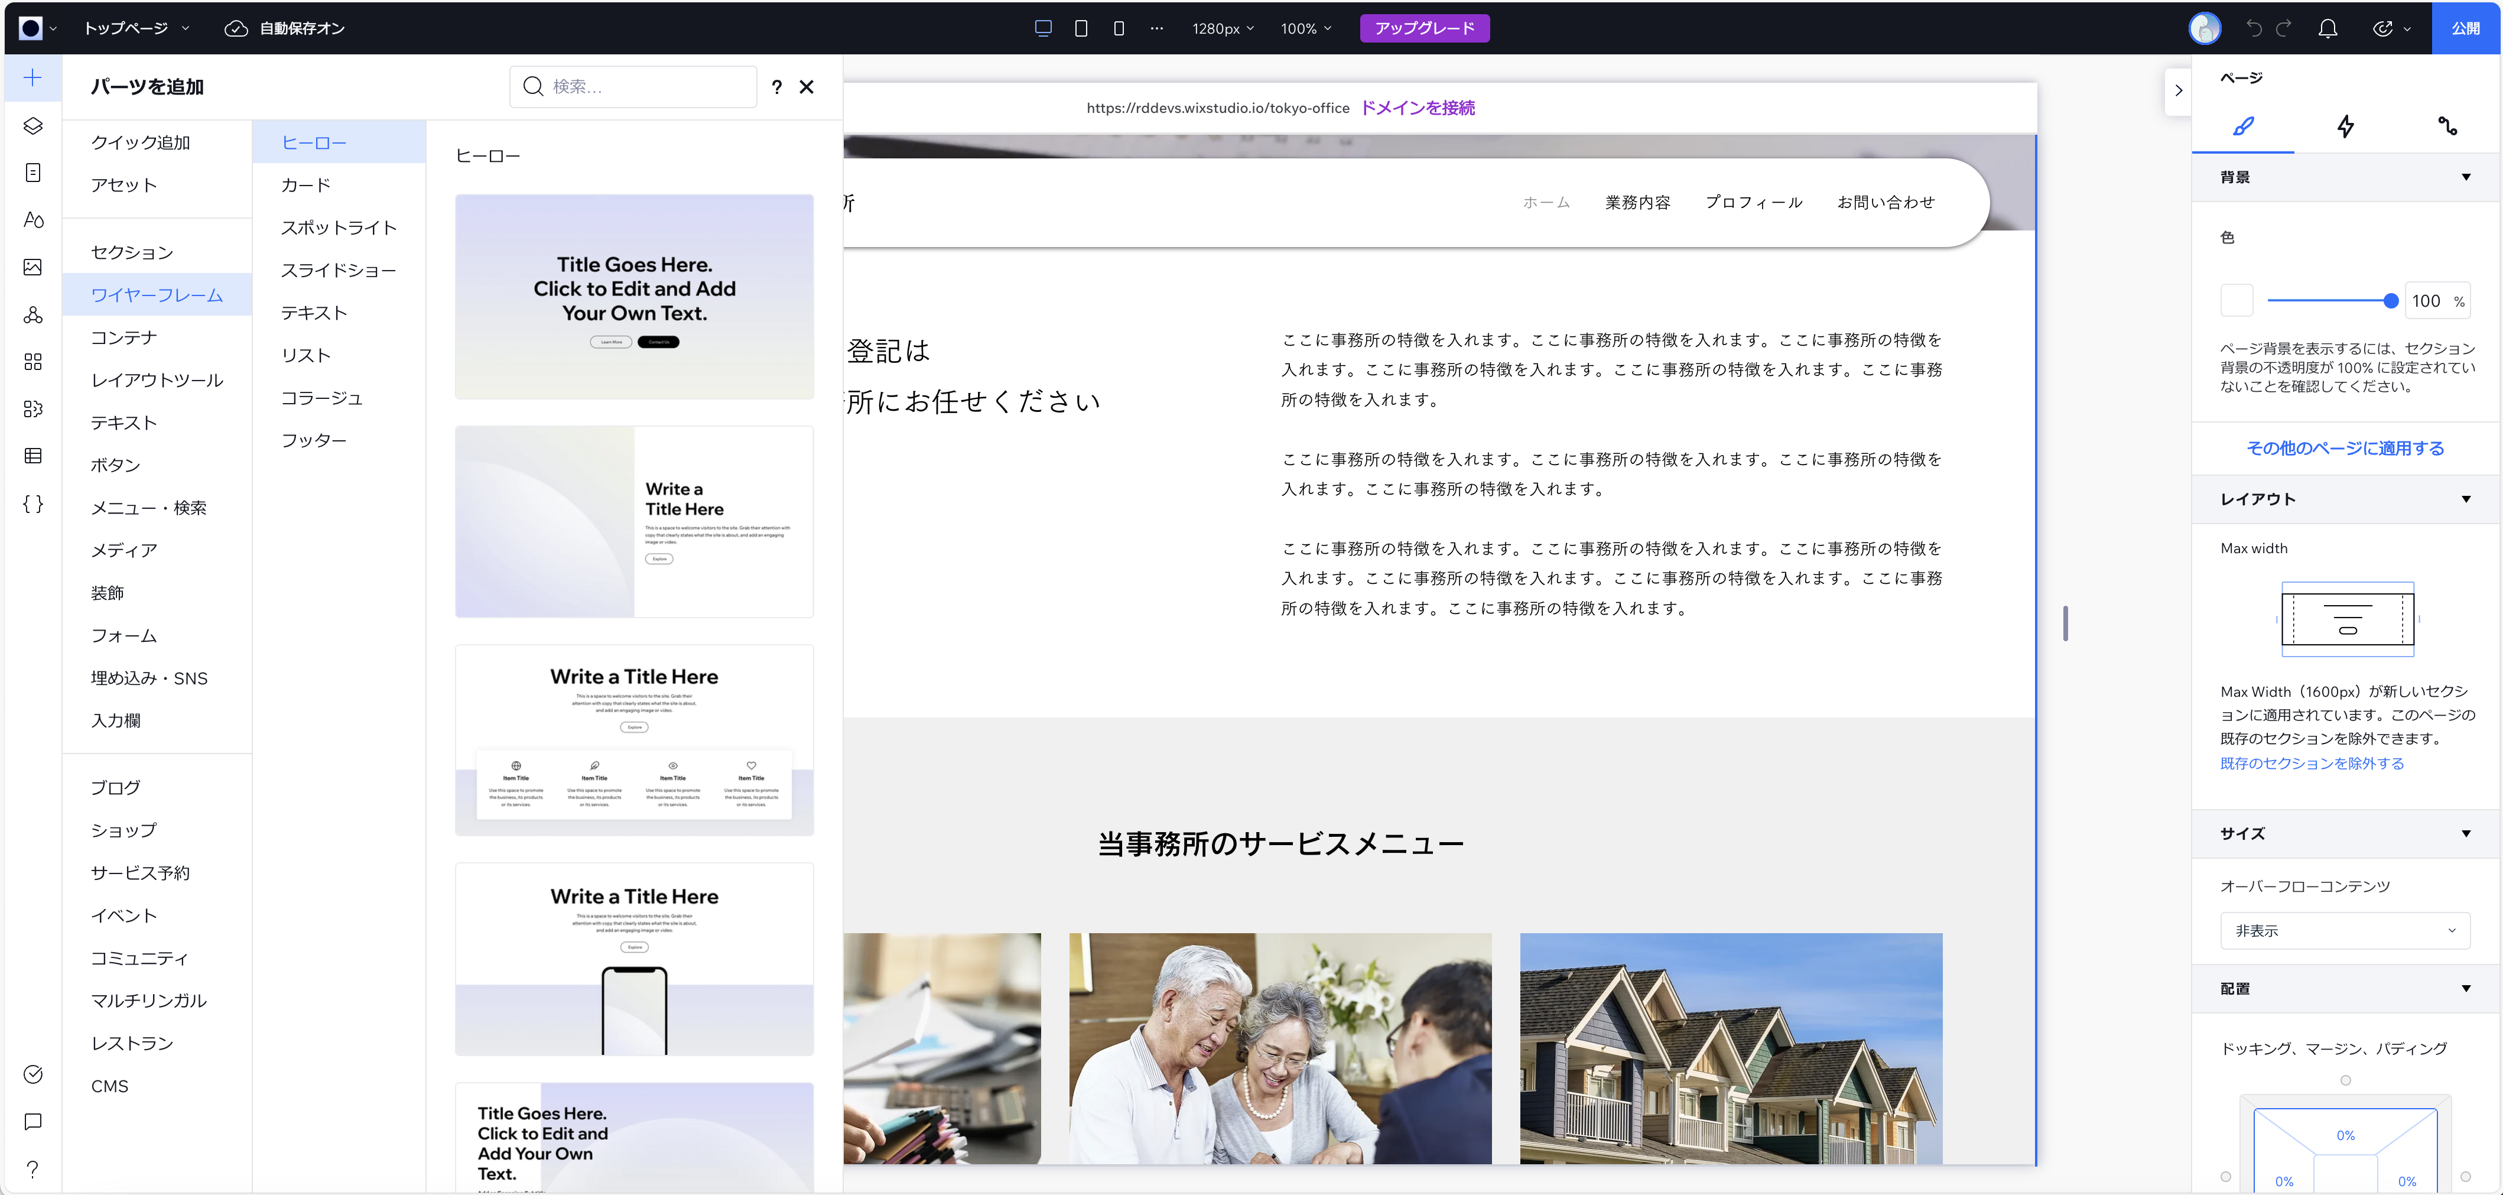Click the ドメインを接続 link
The width and height of the screenshot is (2503, 1195).
[x=1417, y=108]
